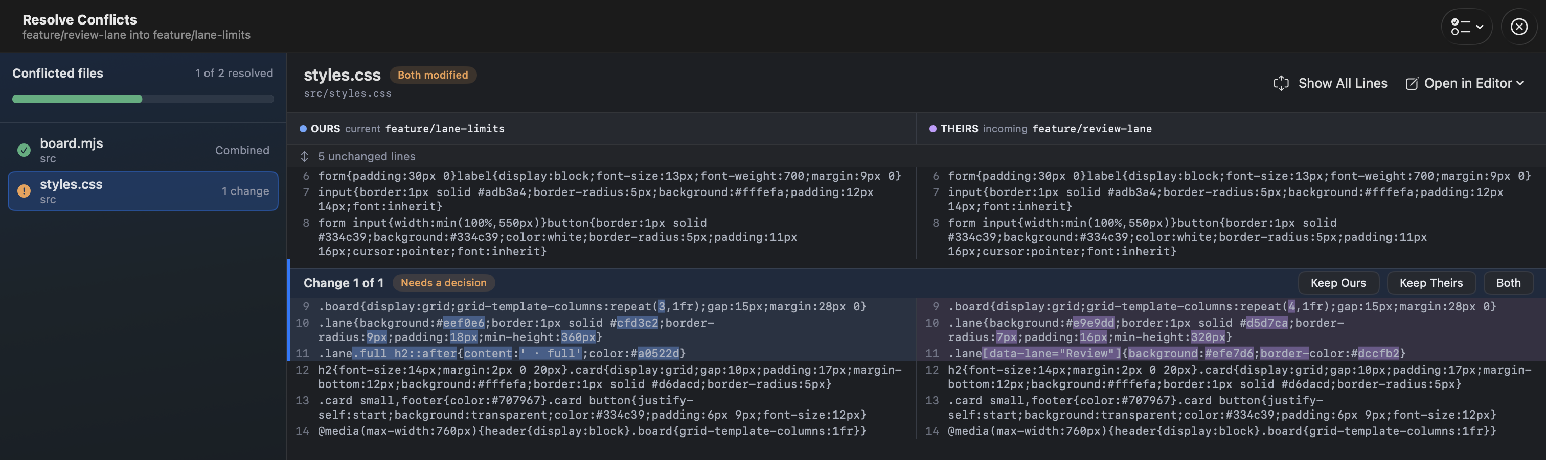Click THEIRS line 11 data-lane Review rule

coord(1176,353)
